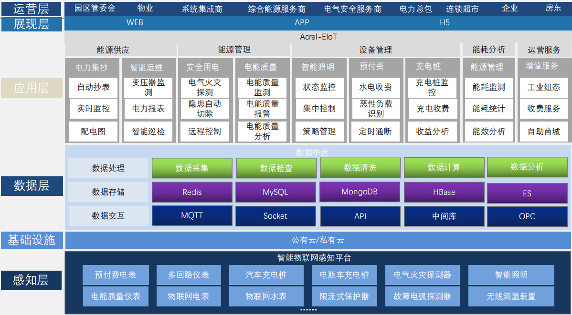Select the green 数据采集 block
The height and width of the screenshot is (315, 572).
[192, 168]
